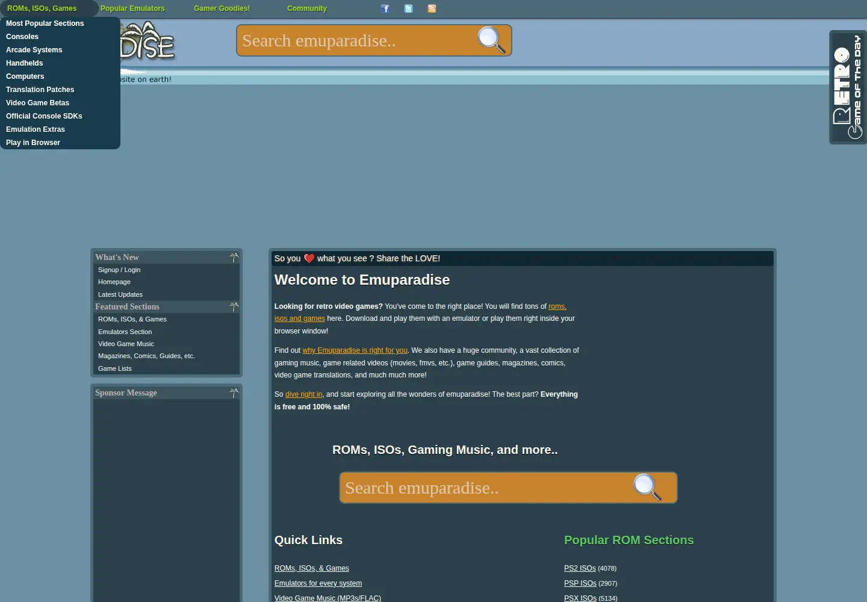Open the PS2 ISOs link
The height and width of the screenshot is (602, 867).
click(580, 568)
